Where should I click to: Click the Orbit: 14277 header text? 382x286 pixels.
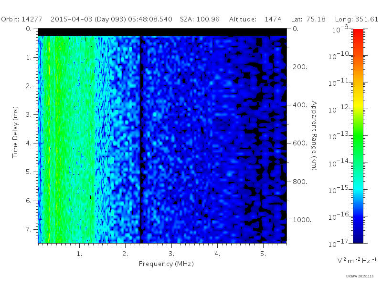tap(21, 19)
